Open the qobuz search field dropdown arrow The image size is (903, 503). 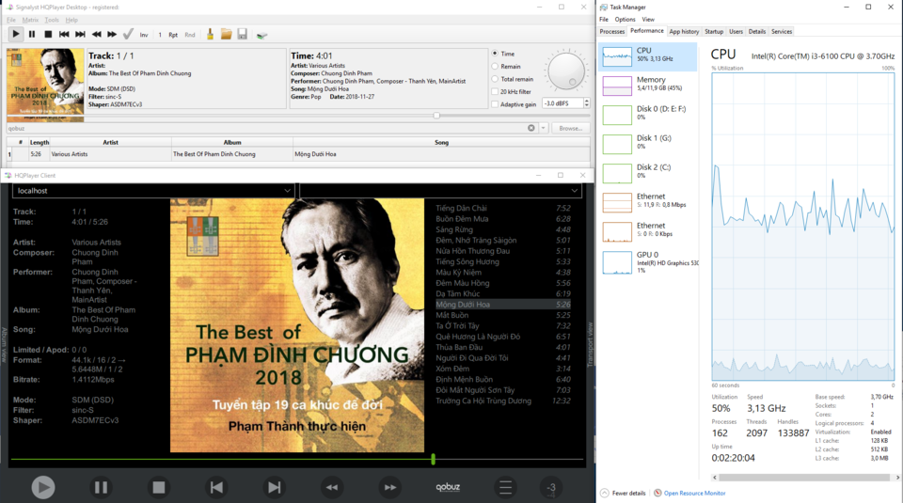[543, 129]
